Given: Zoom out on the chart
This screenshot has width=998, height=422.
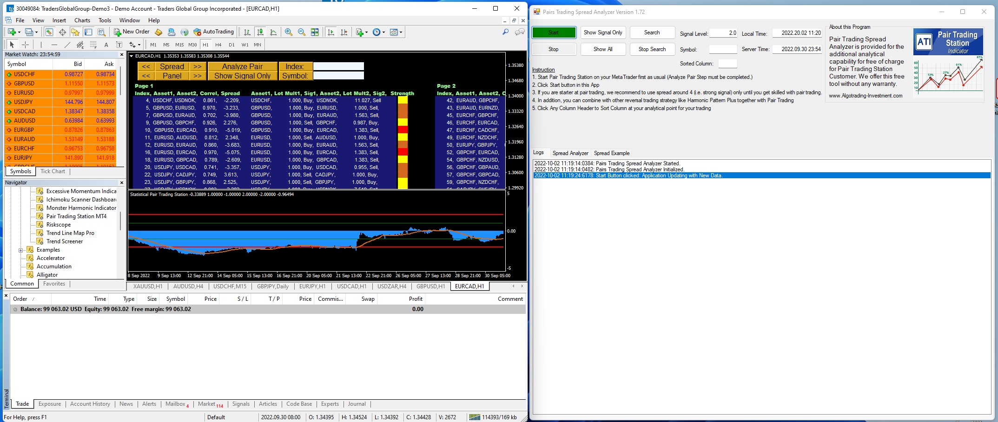Looking at the screenshot, I should click(x=302, y=32).
